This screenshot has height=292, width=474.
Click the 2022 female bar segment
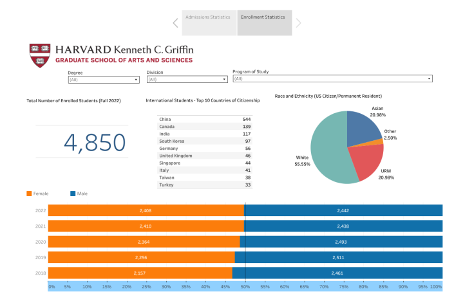pos(146,210)
